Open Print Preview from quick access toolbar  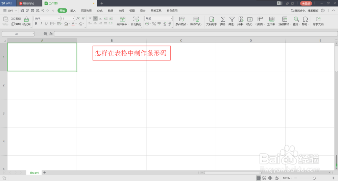click(38, 10)
